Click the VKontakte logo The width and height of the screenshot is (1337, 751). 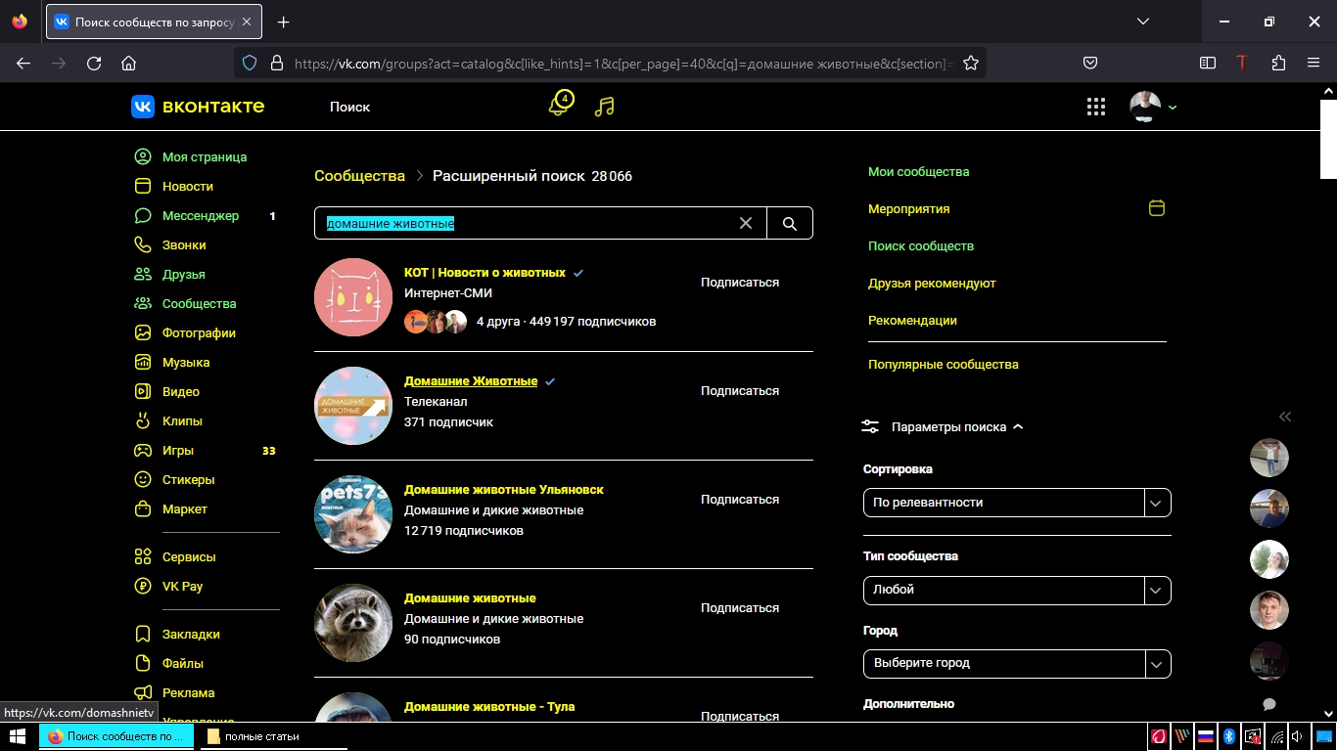(198, 107)
